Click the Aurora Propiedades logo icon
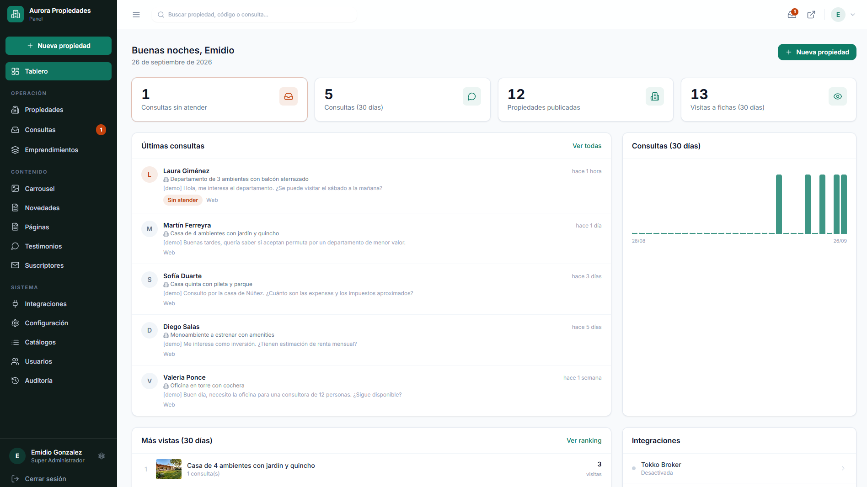This screenshot has height=487, width=867. click(x=16, y=14)
